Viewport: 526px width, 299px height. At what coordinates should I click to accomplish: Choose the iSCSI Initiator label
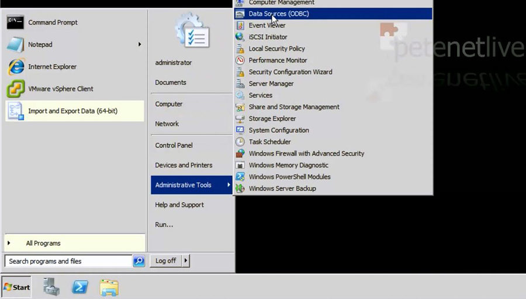point(268,37)
